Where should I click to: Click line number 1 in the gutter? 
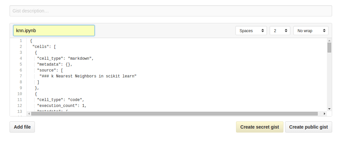[21, 41]
